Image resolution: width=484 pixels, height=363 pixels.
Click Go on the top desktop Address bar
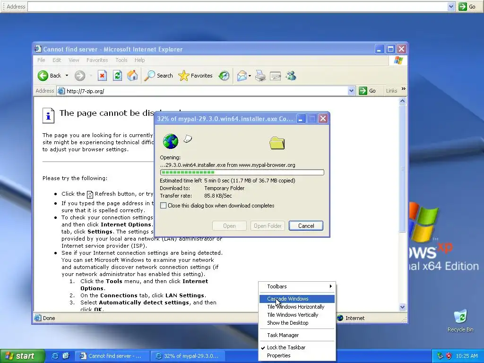[x=467, y=7]
